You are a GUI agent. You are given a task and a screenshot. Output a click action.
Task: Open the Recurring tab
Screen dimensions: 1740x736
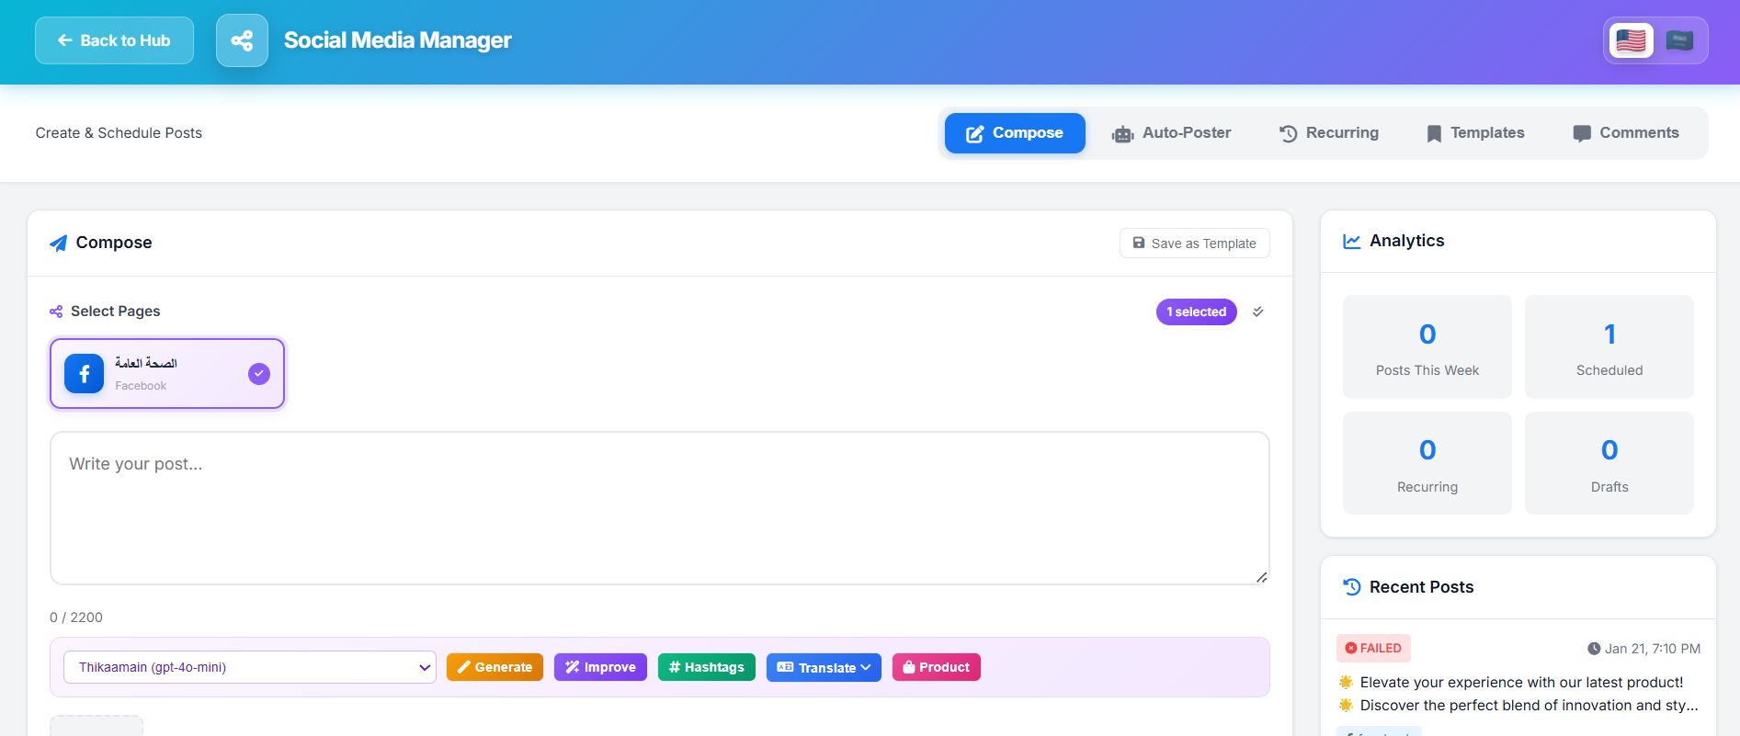pyautogui.click(x=1328, y=133)
